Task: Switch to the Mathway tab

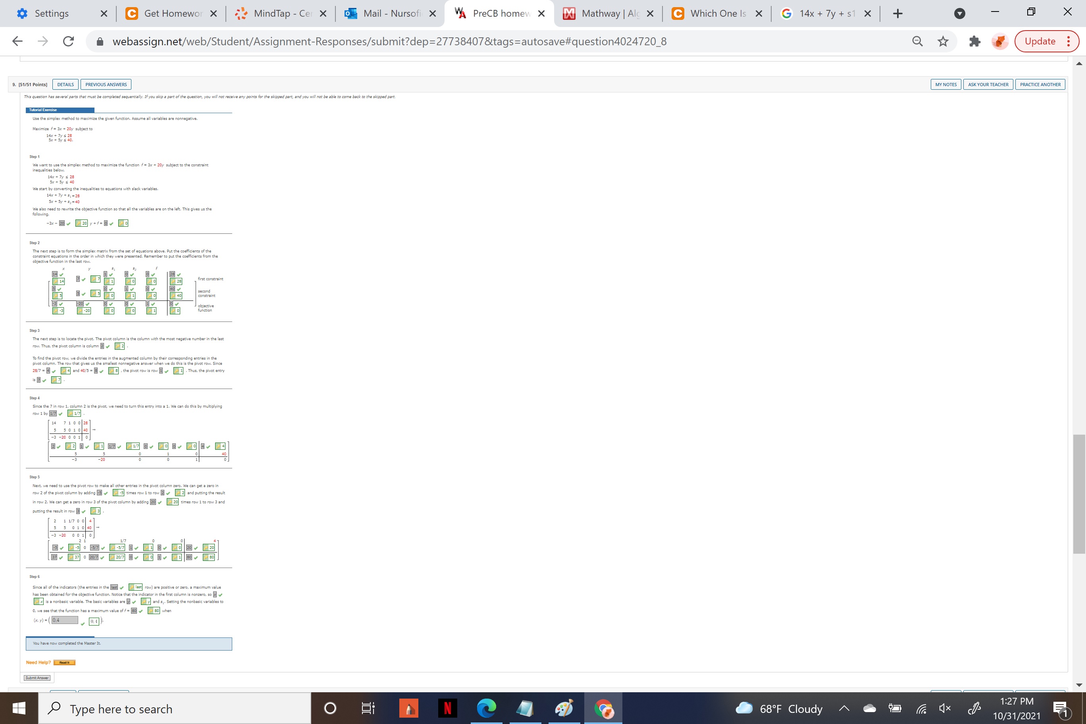Action: (x=600, y=13)
